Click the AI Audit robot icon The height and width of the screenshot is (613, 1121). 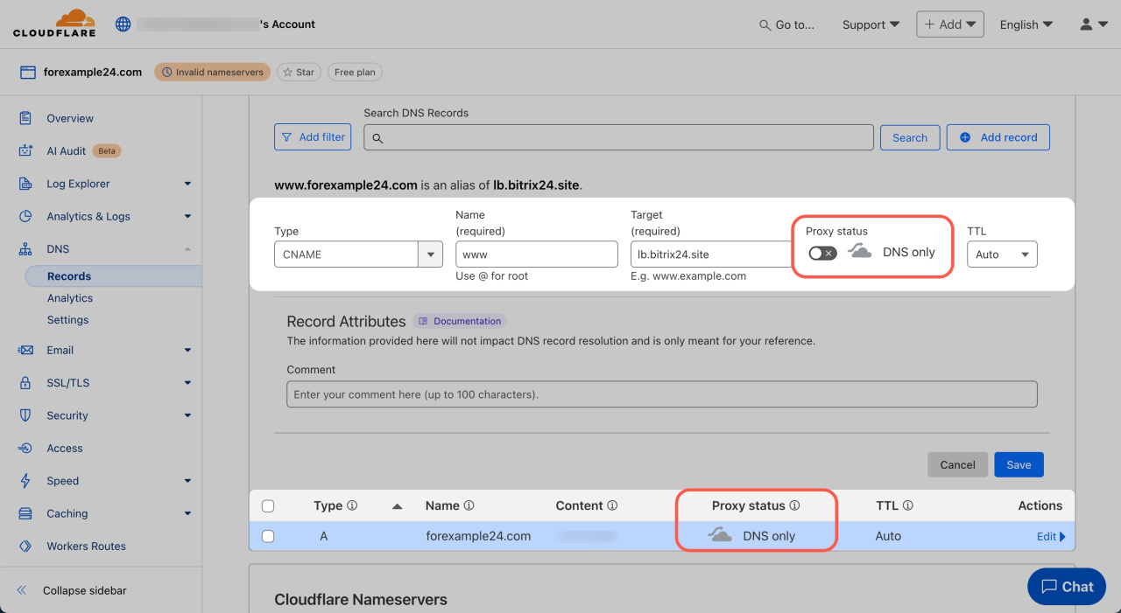click(25, 151)
